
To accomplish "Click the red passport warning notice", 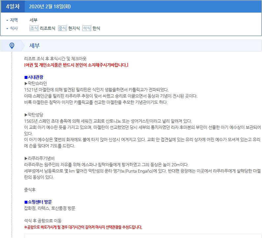I will point(76,65).
